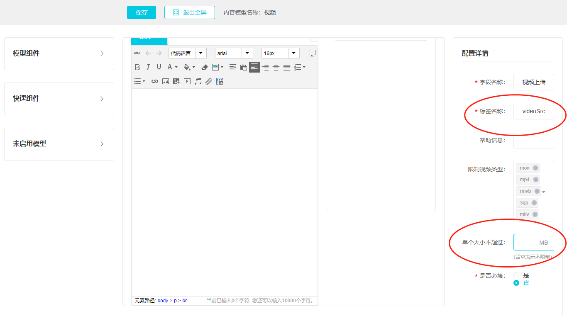Image resolution: width=567 pixels, height=316 pixels.
Task: Insert a hyperlink with the link icon
Action: click(155, 81)
